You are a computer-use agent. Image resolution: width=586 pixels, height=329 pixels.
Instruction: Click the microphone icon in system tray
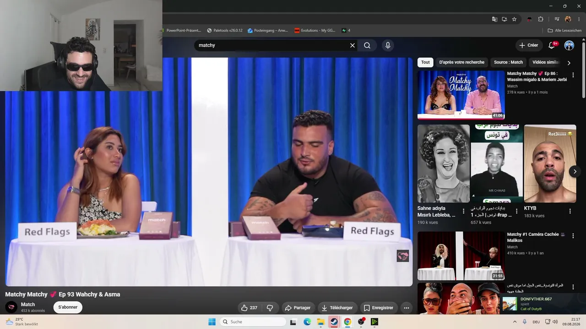coord(525,322)
